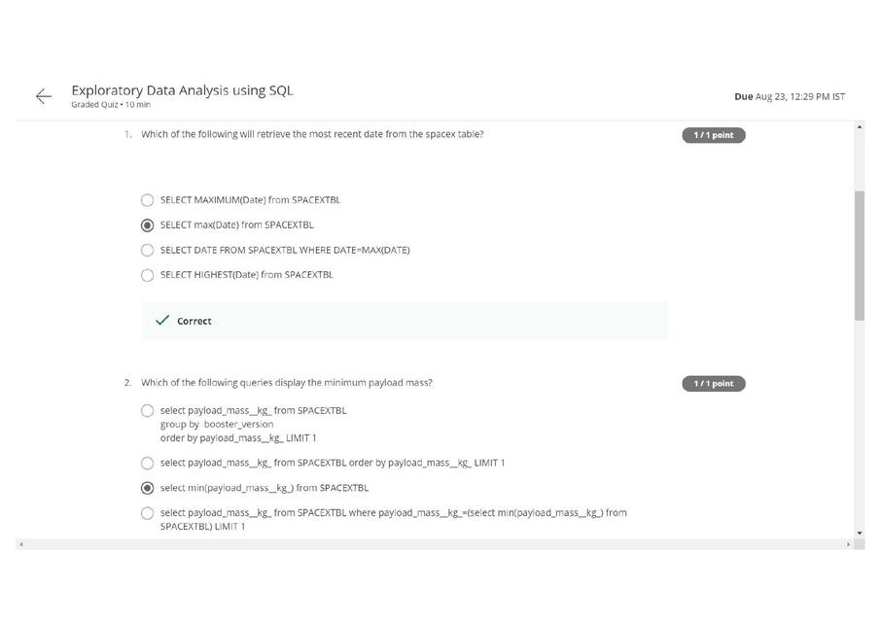
Task: Select "select min(payload_mass__kg_) from SPACEXTBL"
Action: [147, 487]
